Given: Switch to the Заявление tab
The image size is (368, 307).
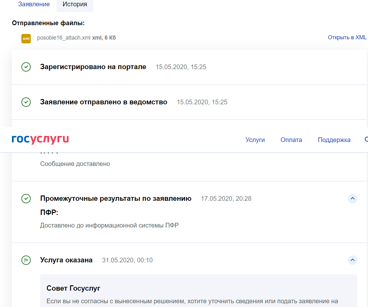Looking at the screenshot, I should (34, 4).
